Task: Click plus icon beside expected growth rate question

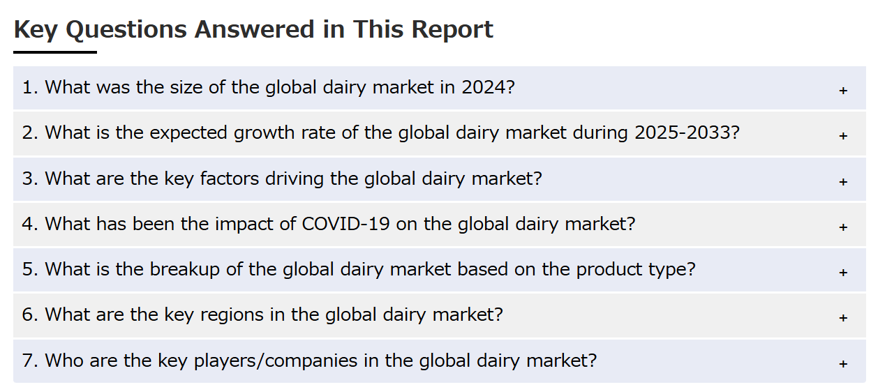Action: (x=843, y=136)
